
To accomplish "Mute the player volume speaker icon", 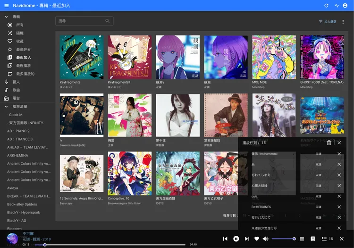I will pyautogui.click(x=266, y=239).
